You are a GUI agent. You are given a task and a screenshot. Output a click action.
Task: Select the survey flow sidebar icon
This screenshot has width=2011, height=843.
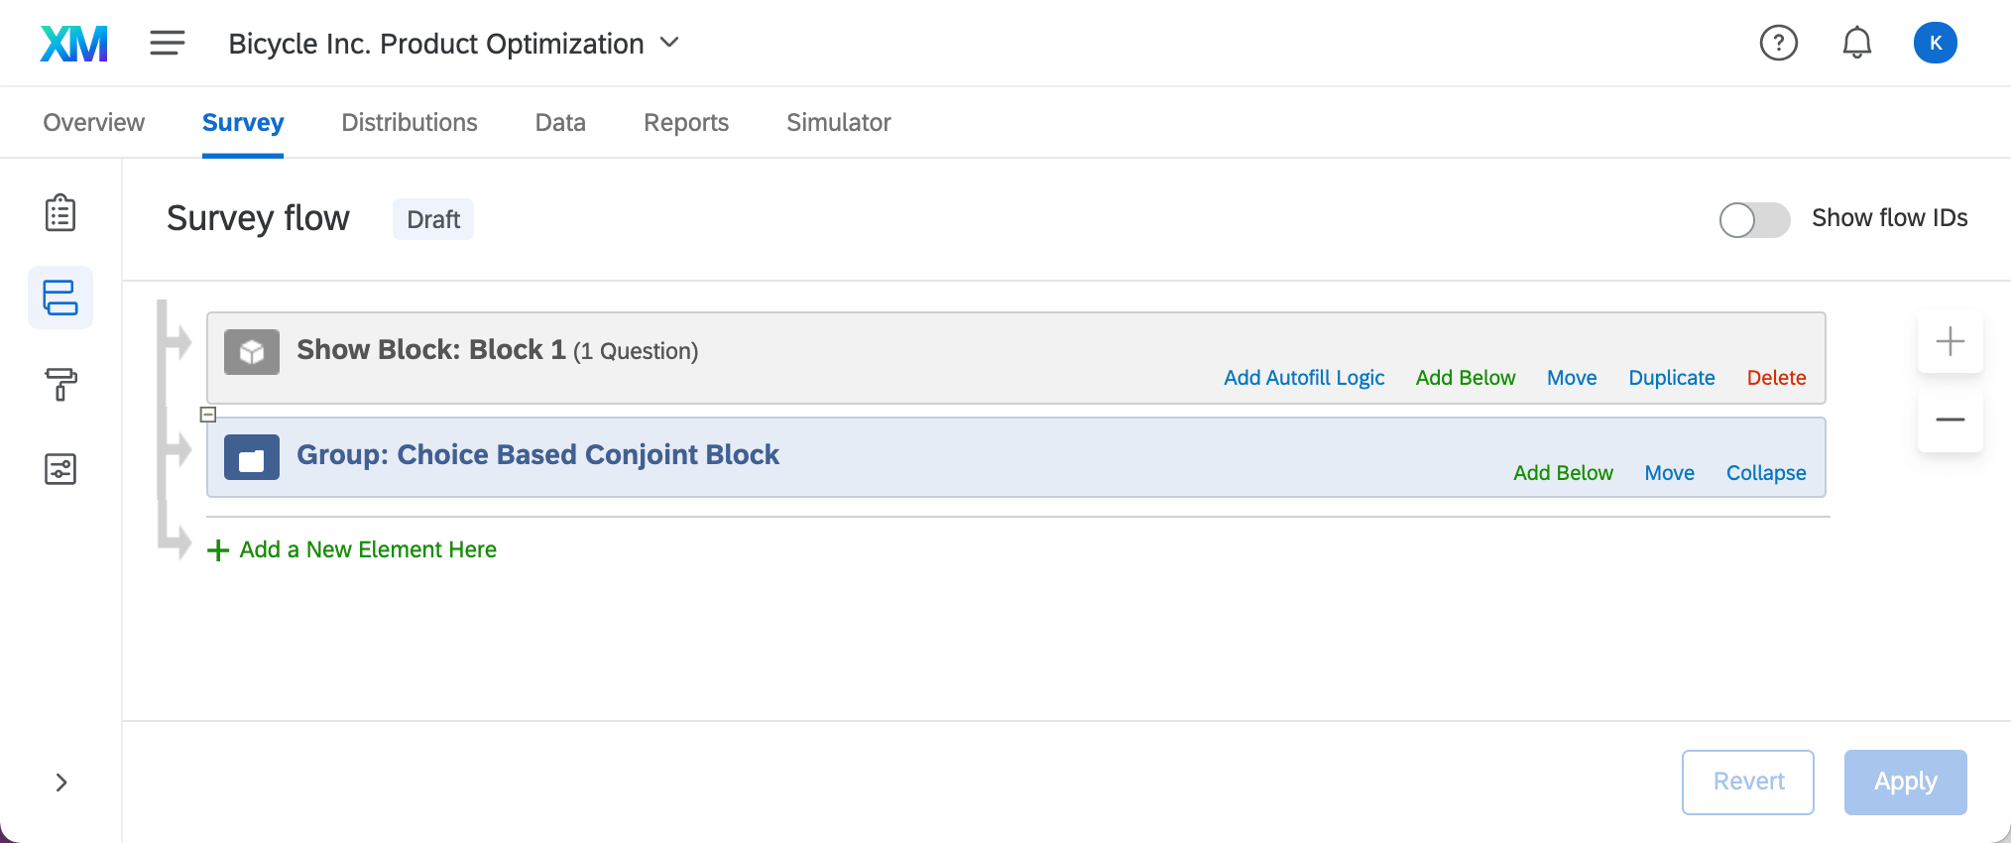pos(60,298)
